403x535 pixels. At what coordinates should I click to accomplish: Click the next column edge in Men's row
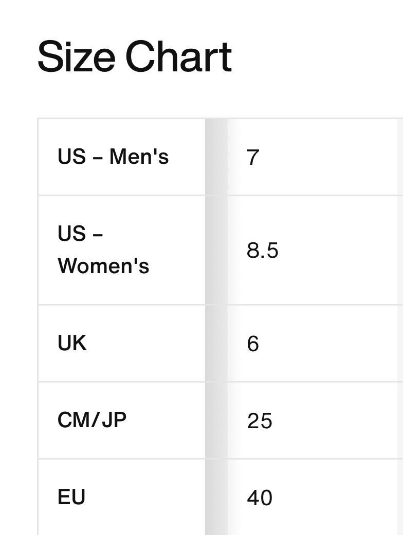coord(400,157)
